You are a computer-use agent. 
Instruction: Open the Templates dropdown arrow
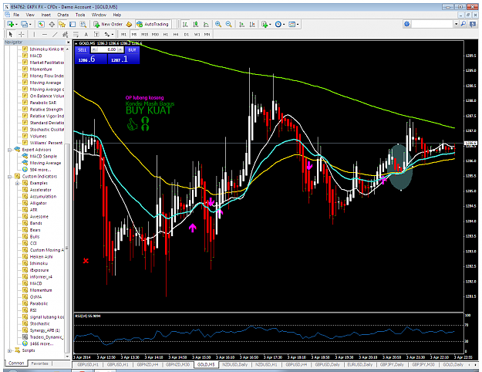click(298, 24)
